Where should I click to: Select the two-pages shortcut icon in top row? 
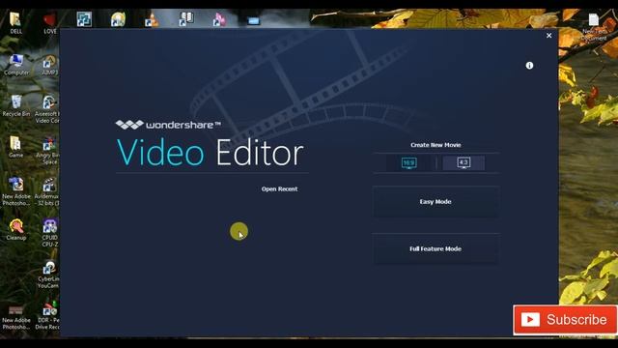pos(186,18)
